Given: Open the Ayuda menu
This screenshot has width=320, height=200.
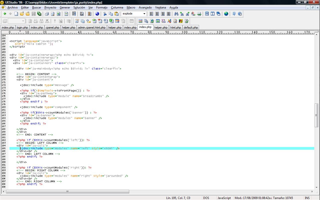Looking at the screenshot, I should [x=174, y=7].
